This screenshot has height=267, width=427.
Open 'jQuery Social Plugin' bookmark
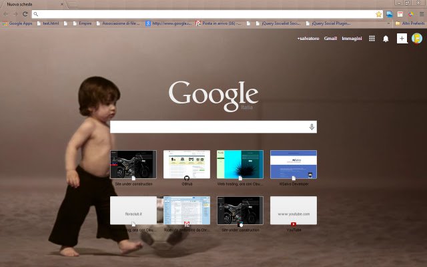pos(328,23)
